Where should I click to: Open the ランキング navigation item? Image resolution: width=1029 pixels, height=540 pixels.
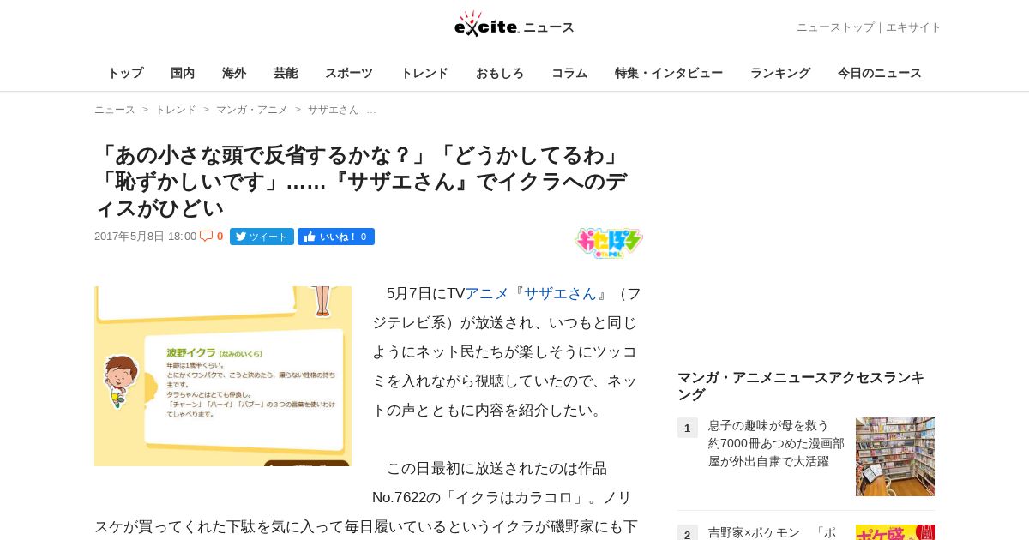point(780,73)
